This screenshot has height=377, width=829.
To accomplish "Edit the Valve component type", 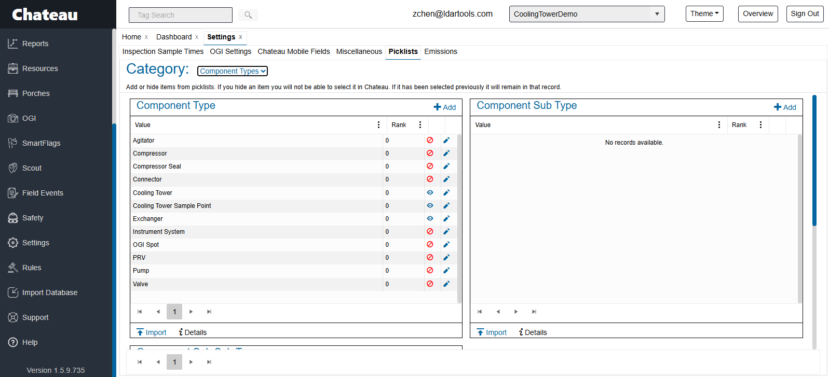I will pyautogui.click(x=446, y=284).
